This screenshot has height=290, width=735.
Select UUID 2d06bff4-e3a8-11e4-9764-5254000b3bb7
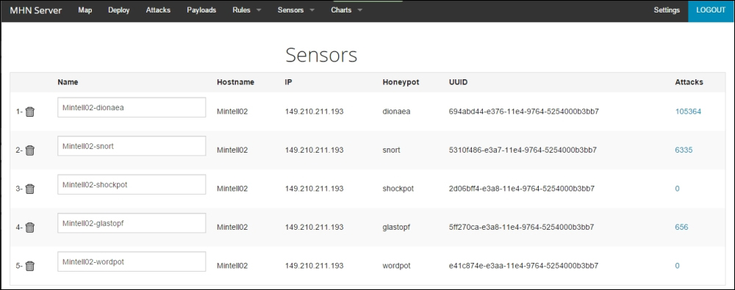(522, 189)
